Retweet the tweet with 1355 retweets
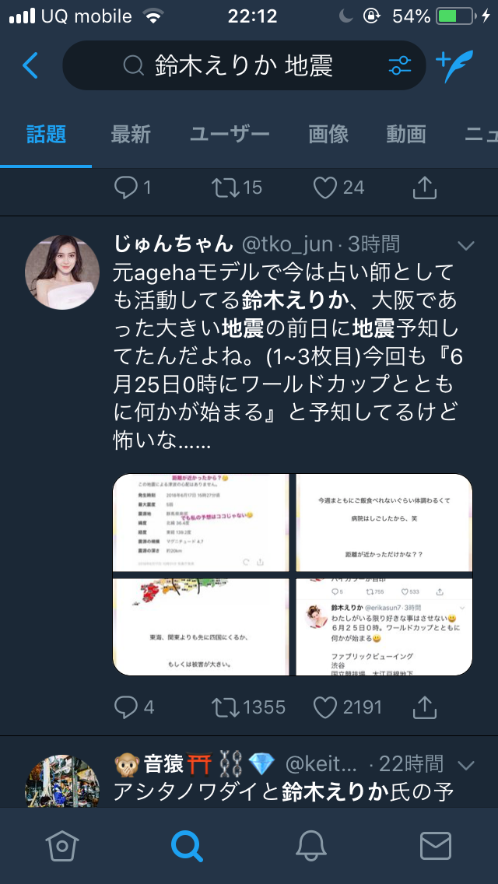This screenshot has height=884, width=498. click(226, 707)
